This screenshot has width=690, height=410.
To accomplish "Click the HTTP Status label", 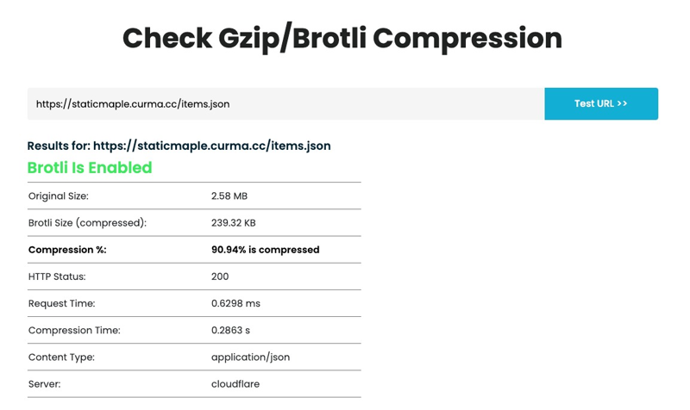I will (x=57, y=276).
